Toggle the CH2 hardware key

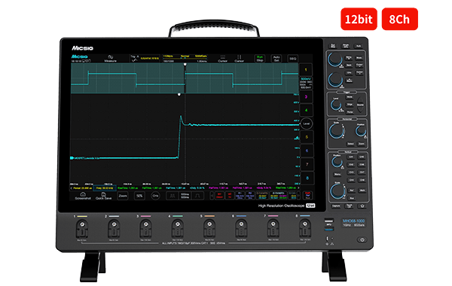tap(351, 165)
